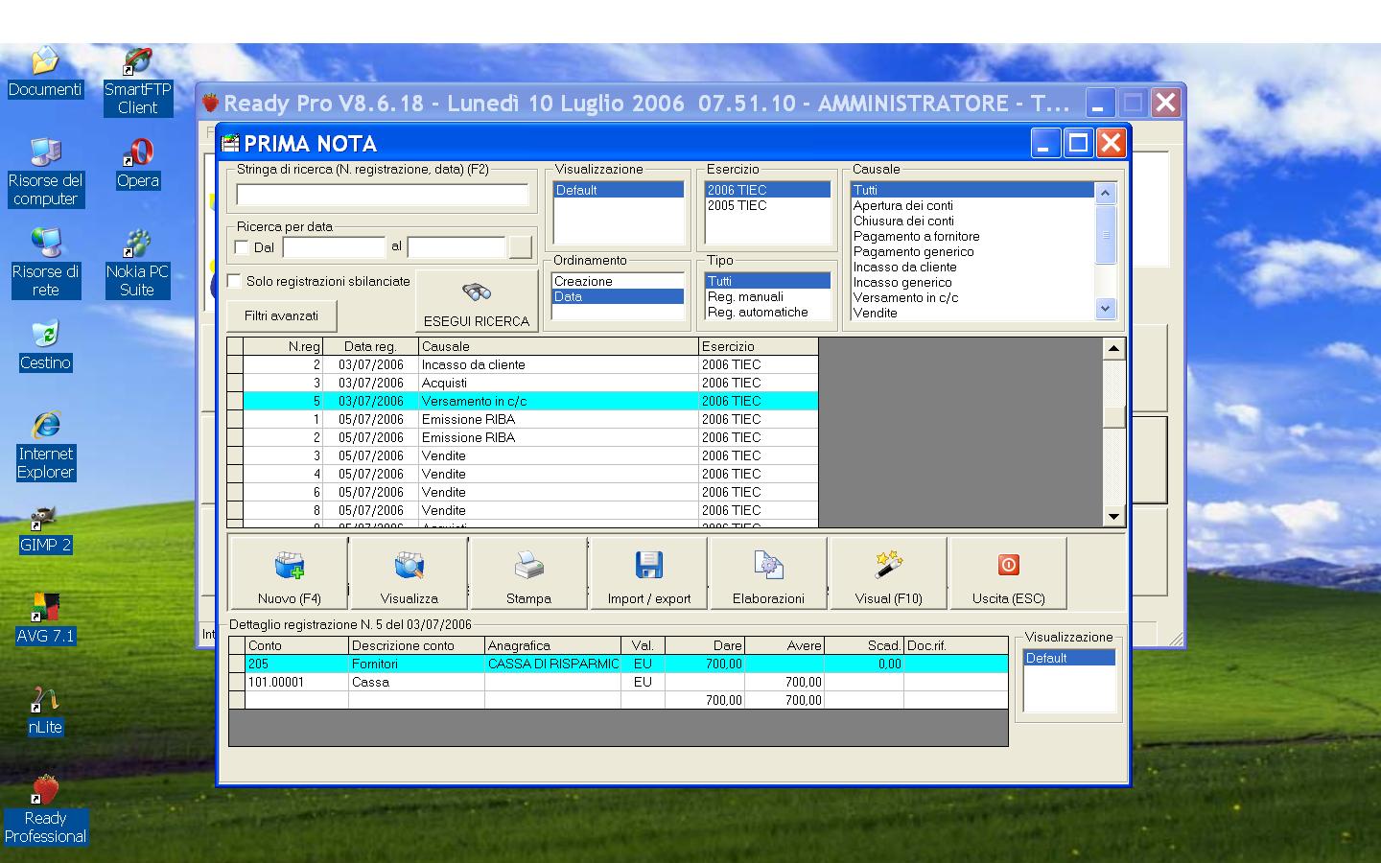Screen dimensions: 1381x863
Task: Select Ready Professional desktop icon
Action: click(x=45, y=810)
